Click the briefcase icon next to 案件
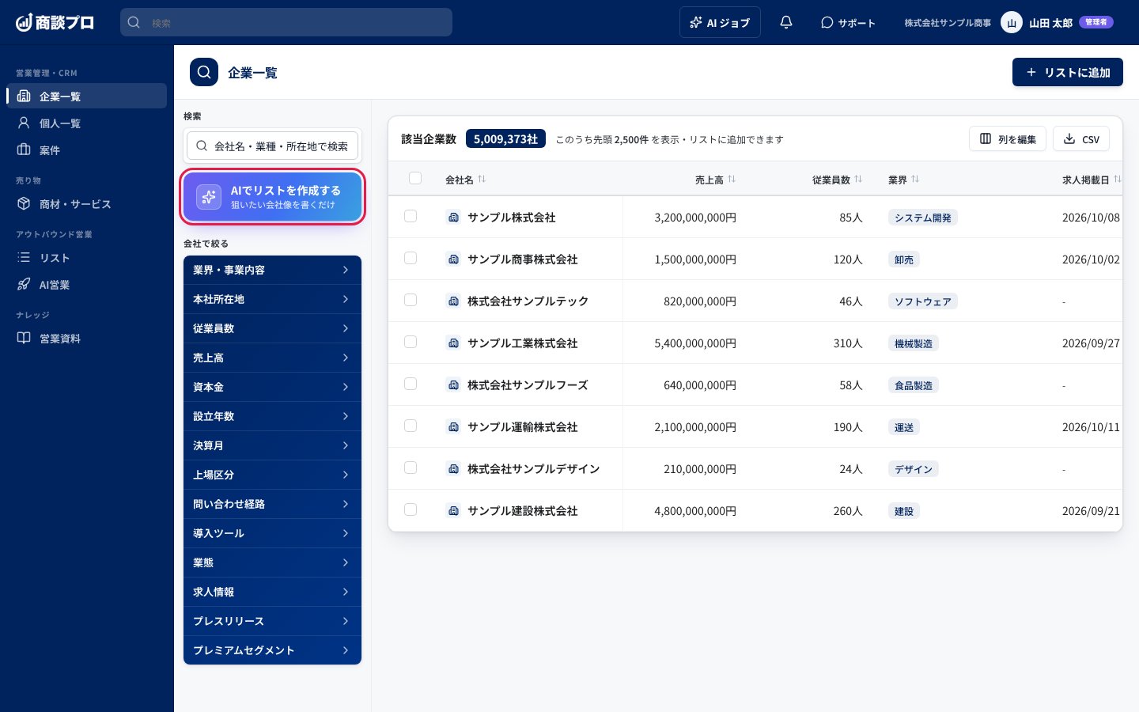 pos(24,150)
